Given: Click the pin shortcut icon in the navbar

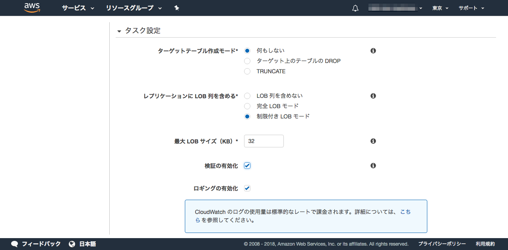Looking at the screenshot, I should [177, 8].
